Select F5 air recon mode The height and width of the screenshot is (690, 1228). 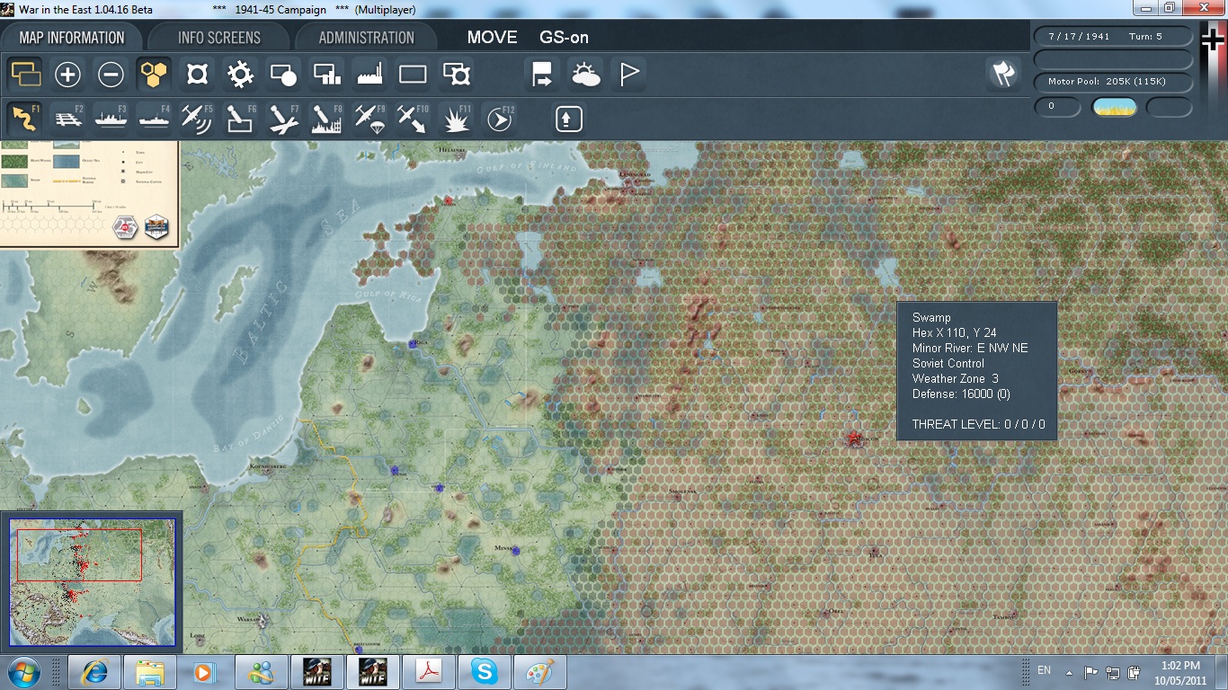pos(197,119)
